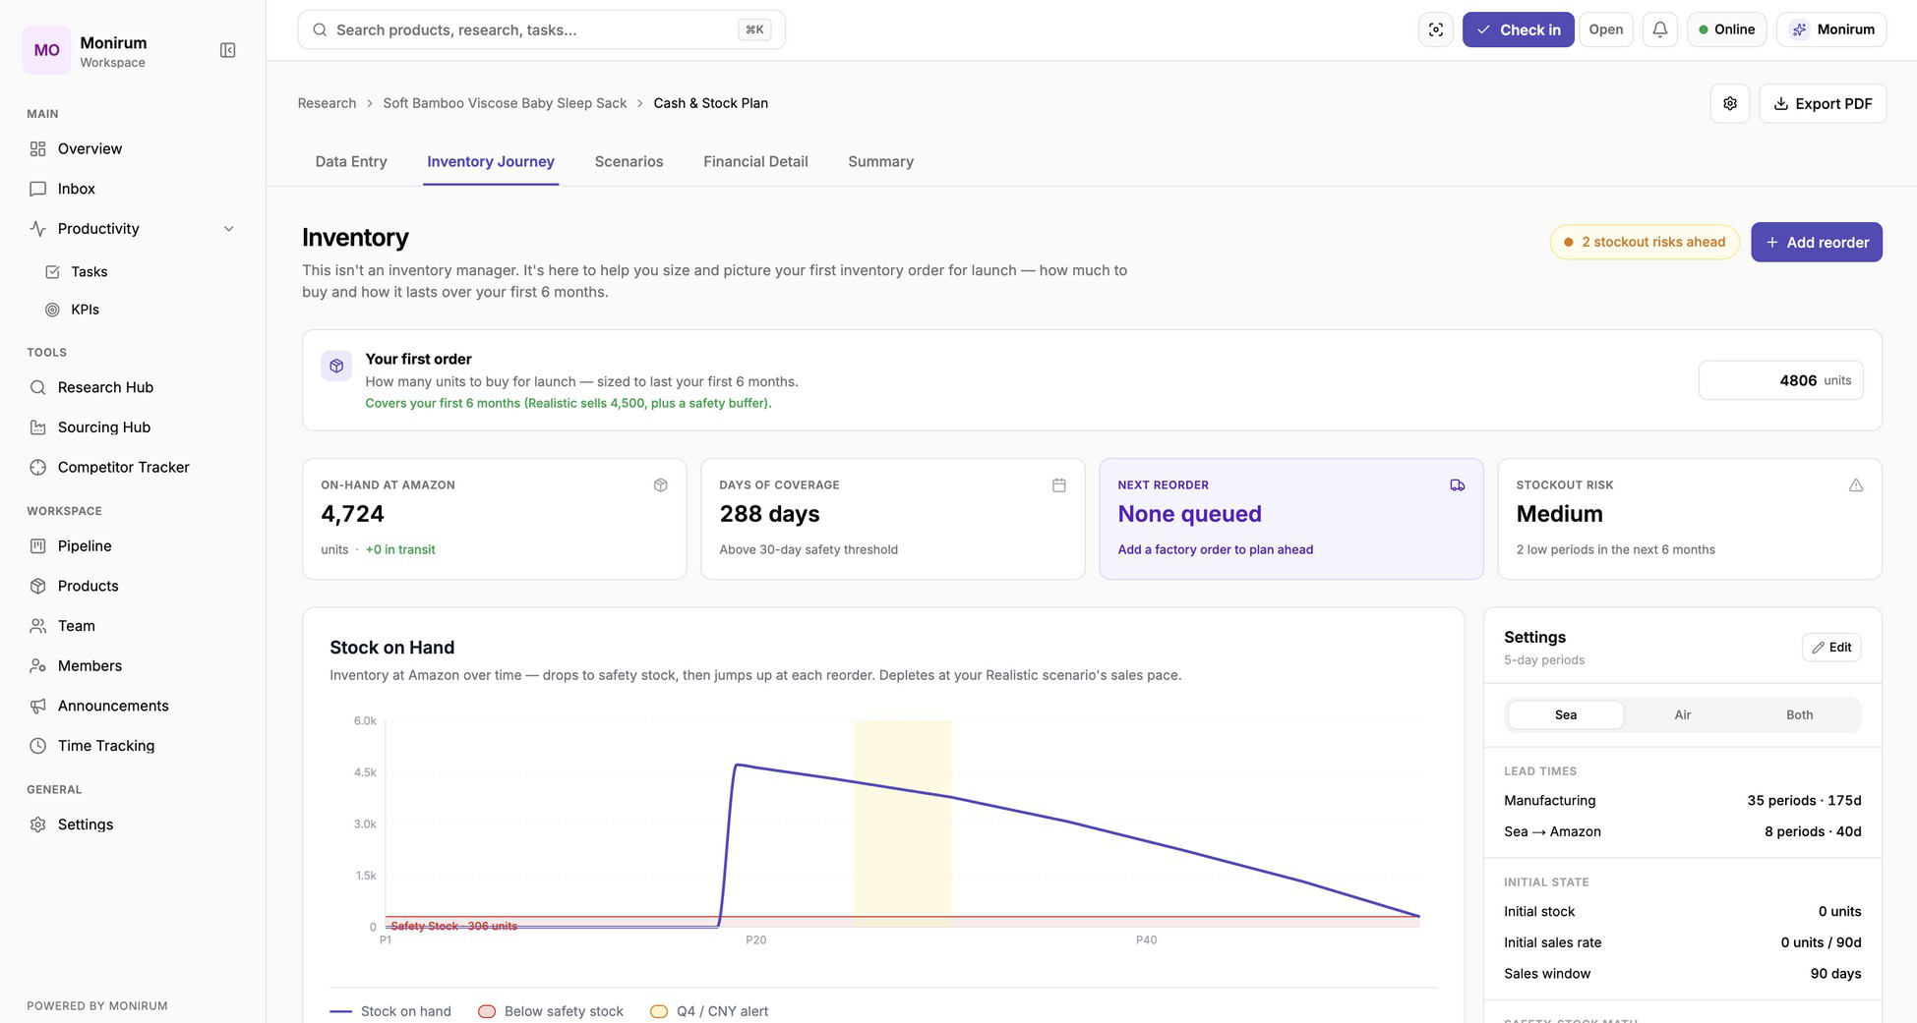Screen dimensions: 1917x1023
Task: Open the Online status selector
Action: tap(1726, 29)
